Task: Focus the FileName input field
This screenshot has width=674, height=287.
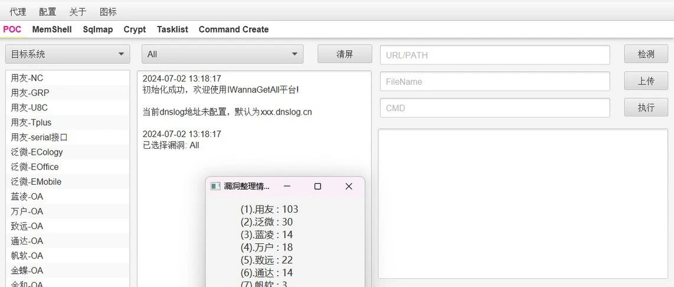Action: point(495,81)
